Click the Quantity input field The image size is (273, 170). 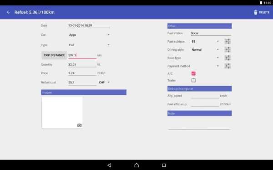(82, 64)
